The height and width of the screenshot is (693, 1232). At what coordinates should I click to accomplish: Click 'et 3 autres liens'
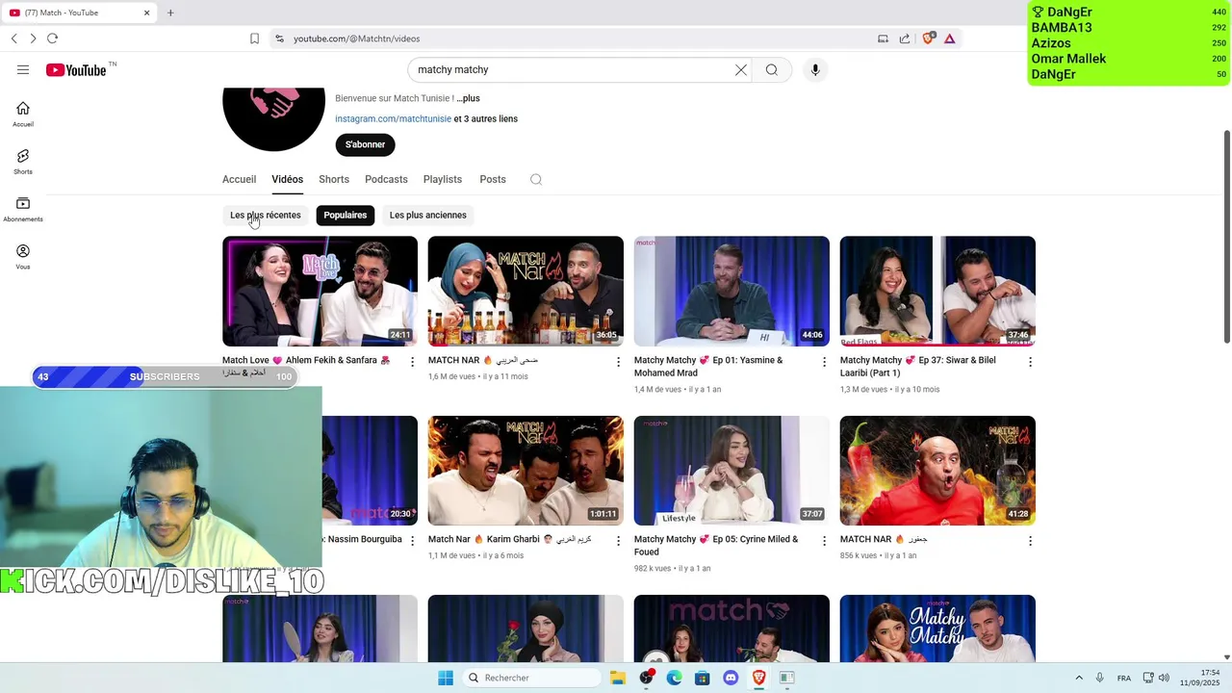pyautogui.click(x=486, y=118)
